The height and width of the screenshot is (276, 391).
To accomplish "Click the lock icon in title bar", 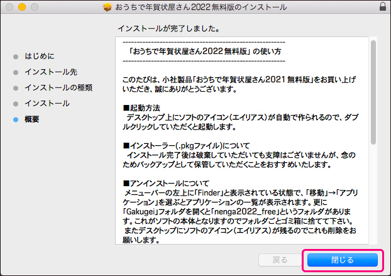I will (x=383, y=6).
